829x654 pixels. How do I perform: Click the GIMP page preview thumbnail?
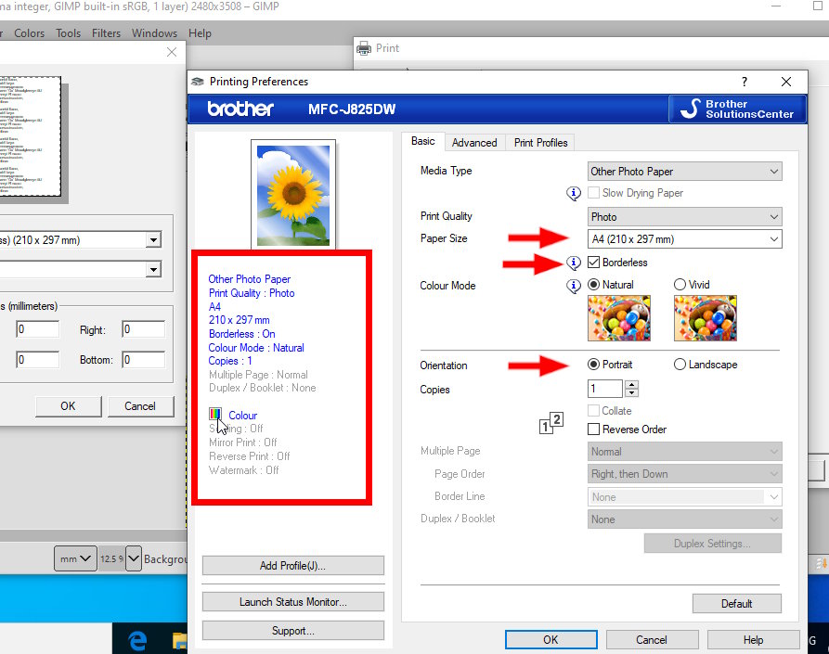[x=30, y=136]
